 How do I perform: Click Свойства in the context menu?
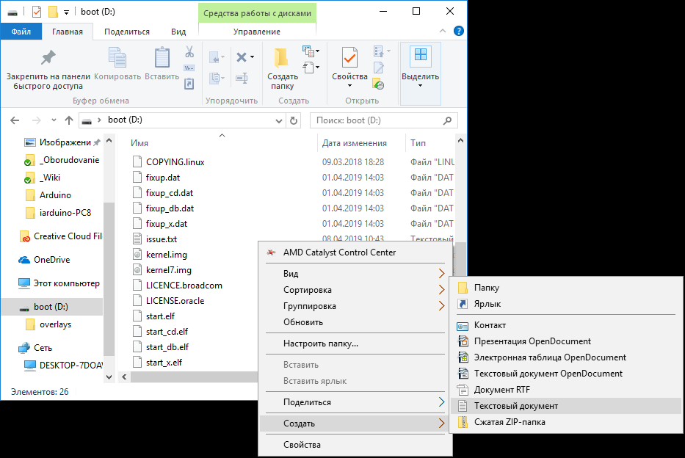click(355, 445)
